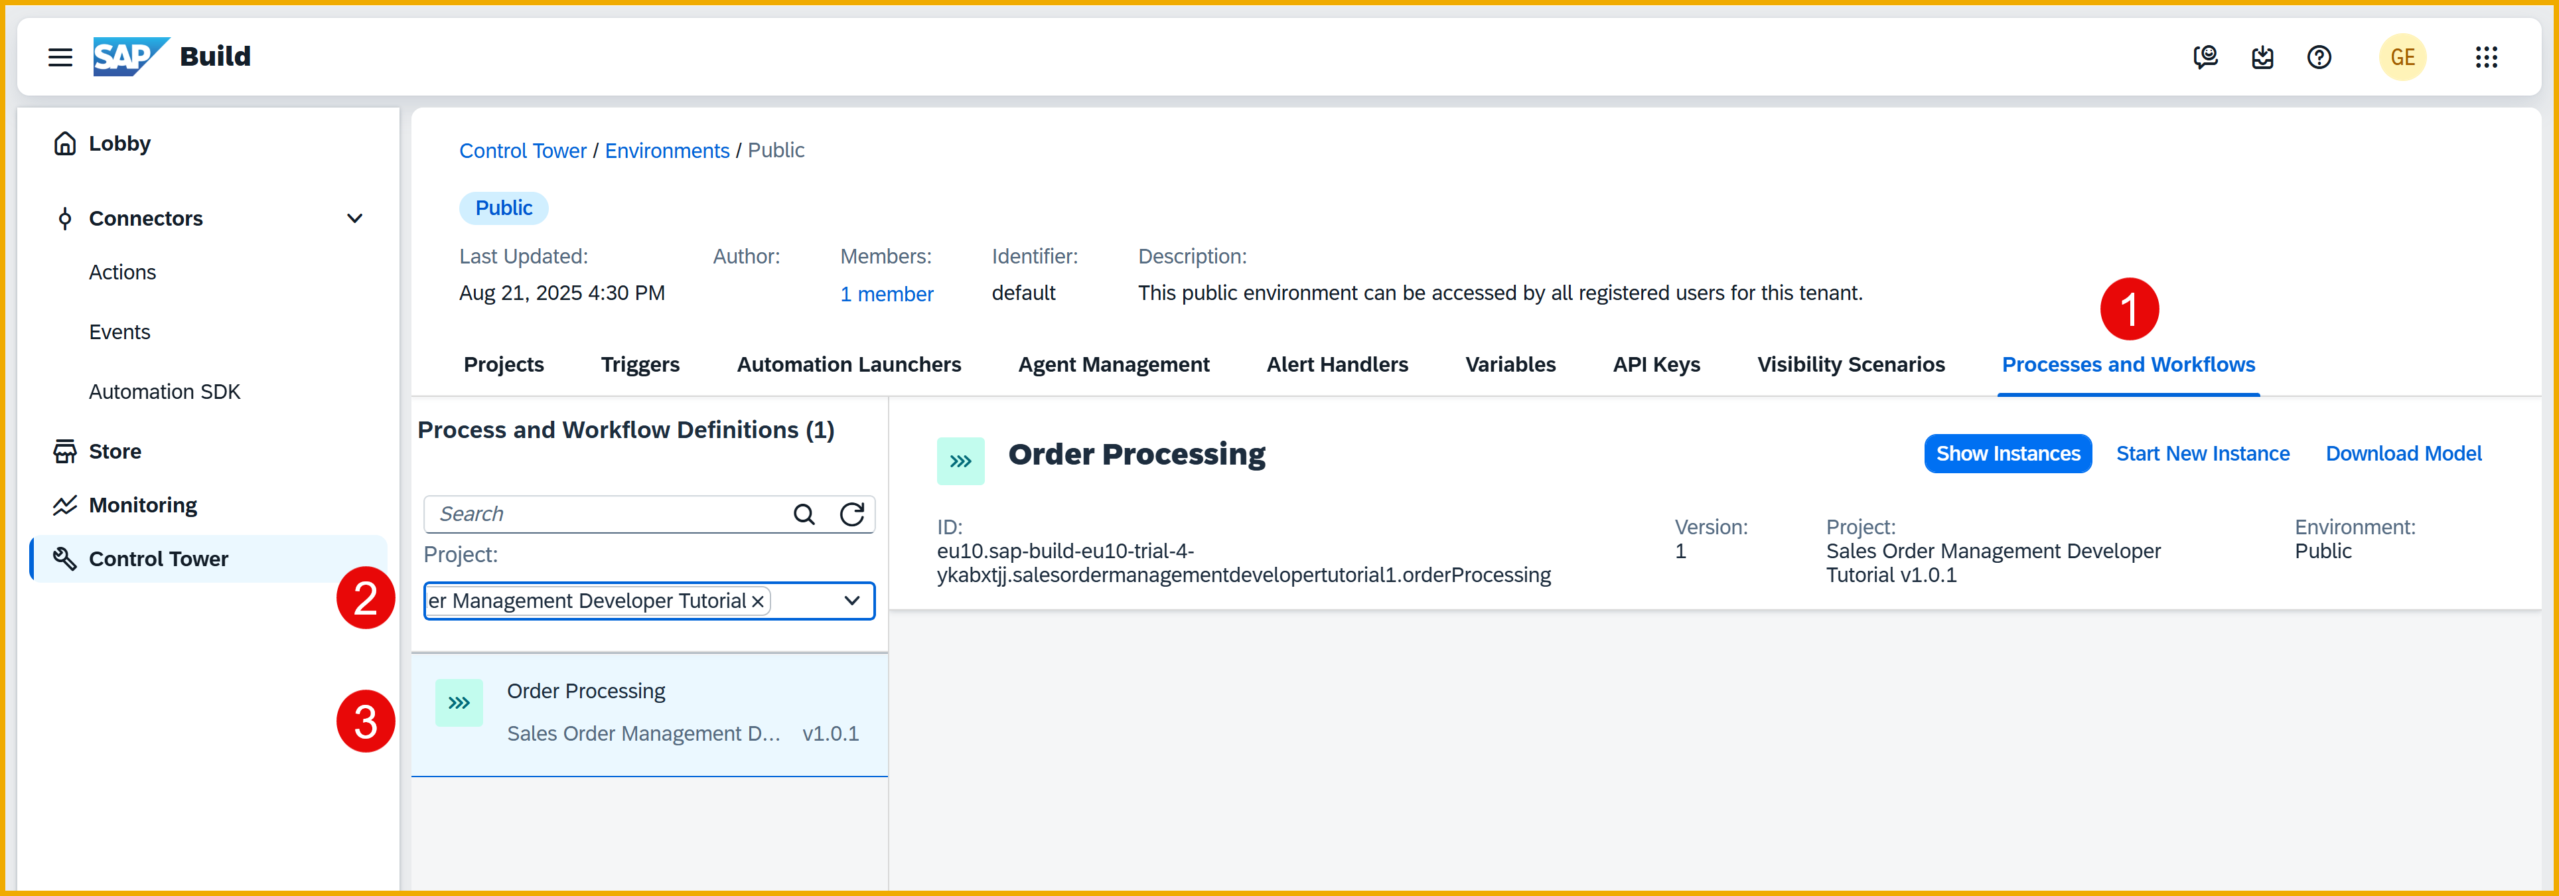Click the Environments breadcrumb link
The image size is (2559, 896).
pyautogui.click(x=666, y=150)
